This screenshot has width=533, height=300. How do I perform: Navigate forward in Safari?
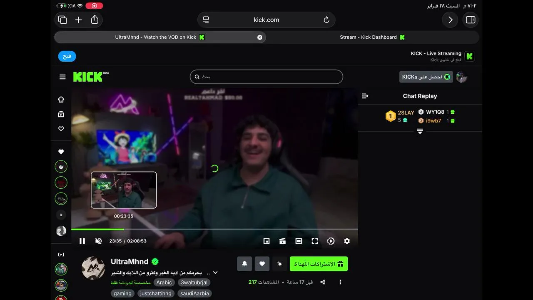[x=450, y=20]
